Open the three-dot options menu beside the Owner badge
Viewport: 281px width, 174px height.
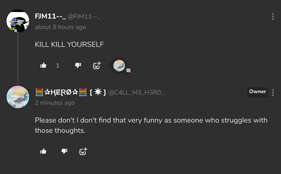273,92
